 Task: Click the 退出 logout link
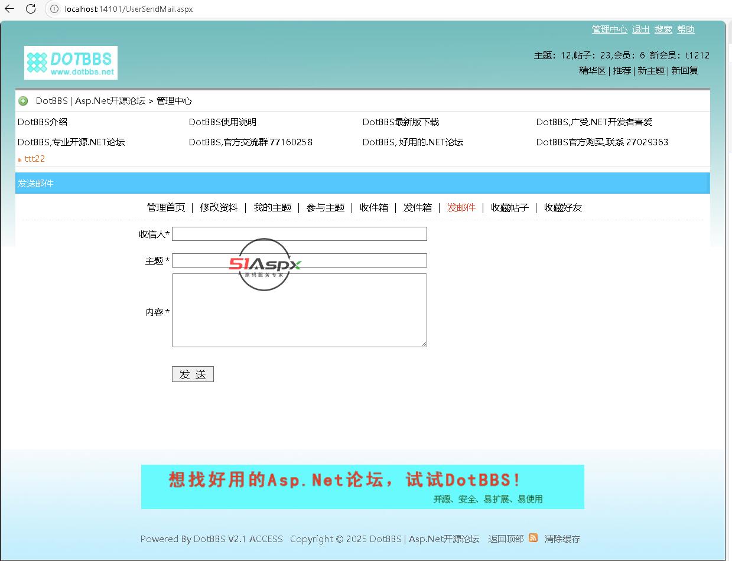click(x=640, y=30)
